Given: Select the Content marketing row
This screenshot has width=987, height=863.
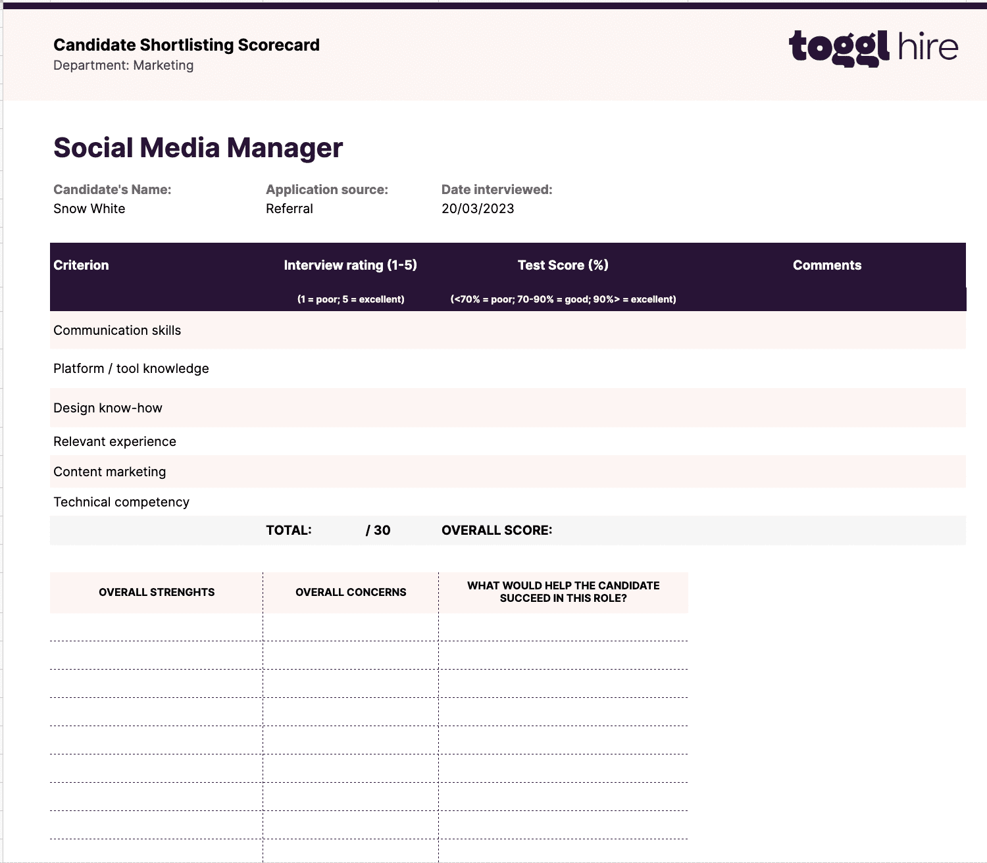Looking at the screenshot, I should [109, 472].
